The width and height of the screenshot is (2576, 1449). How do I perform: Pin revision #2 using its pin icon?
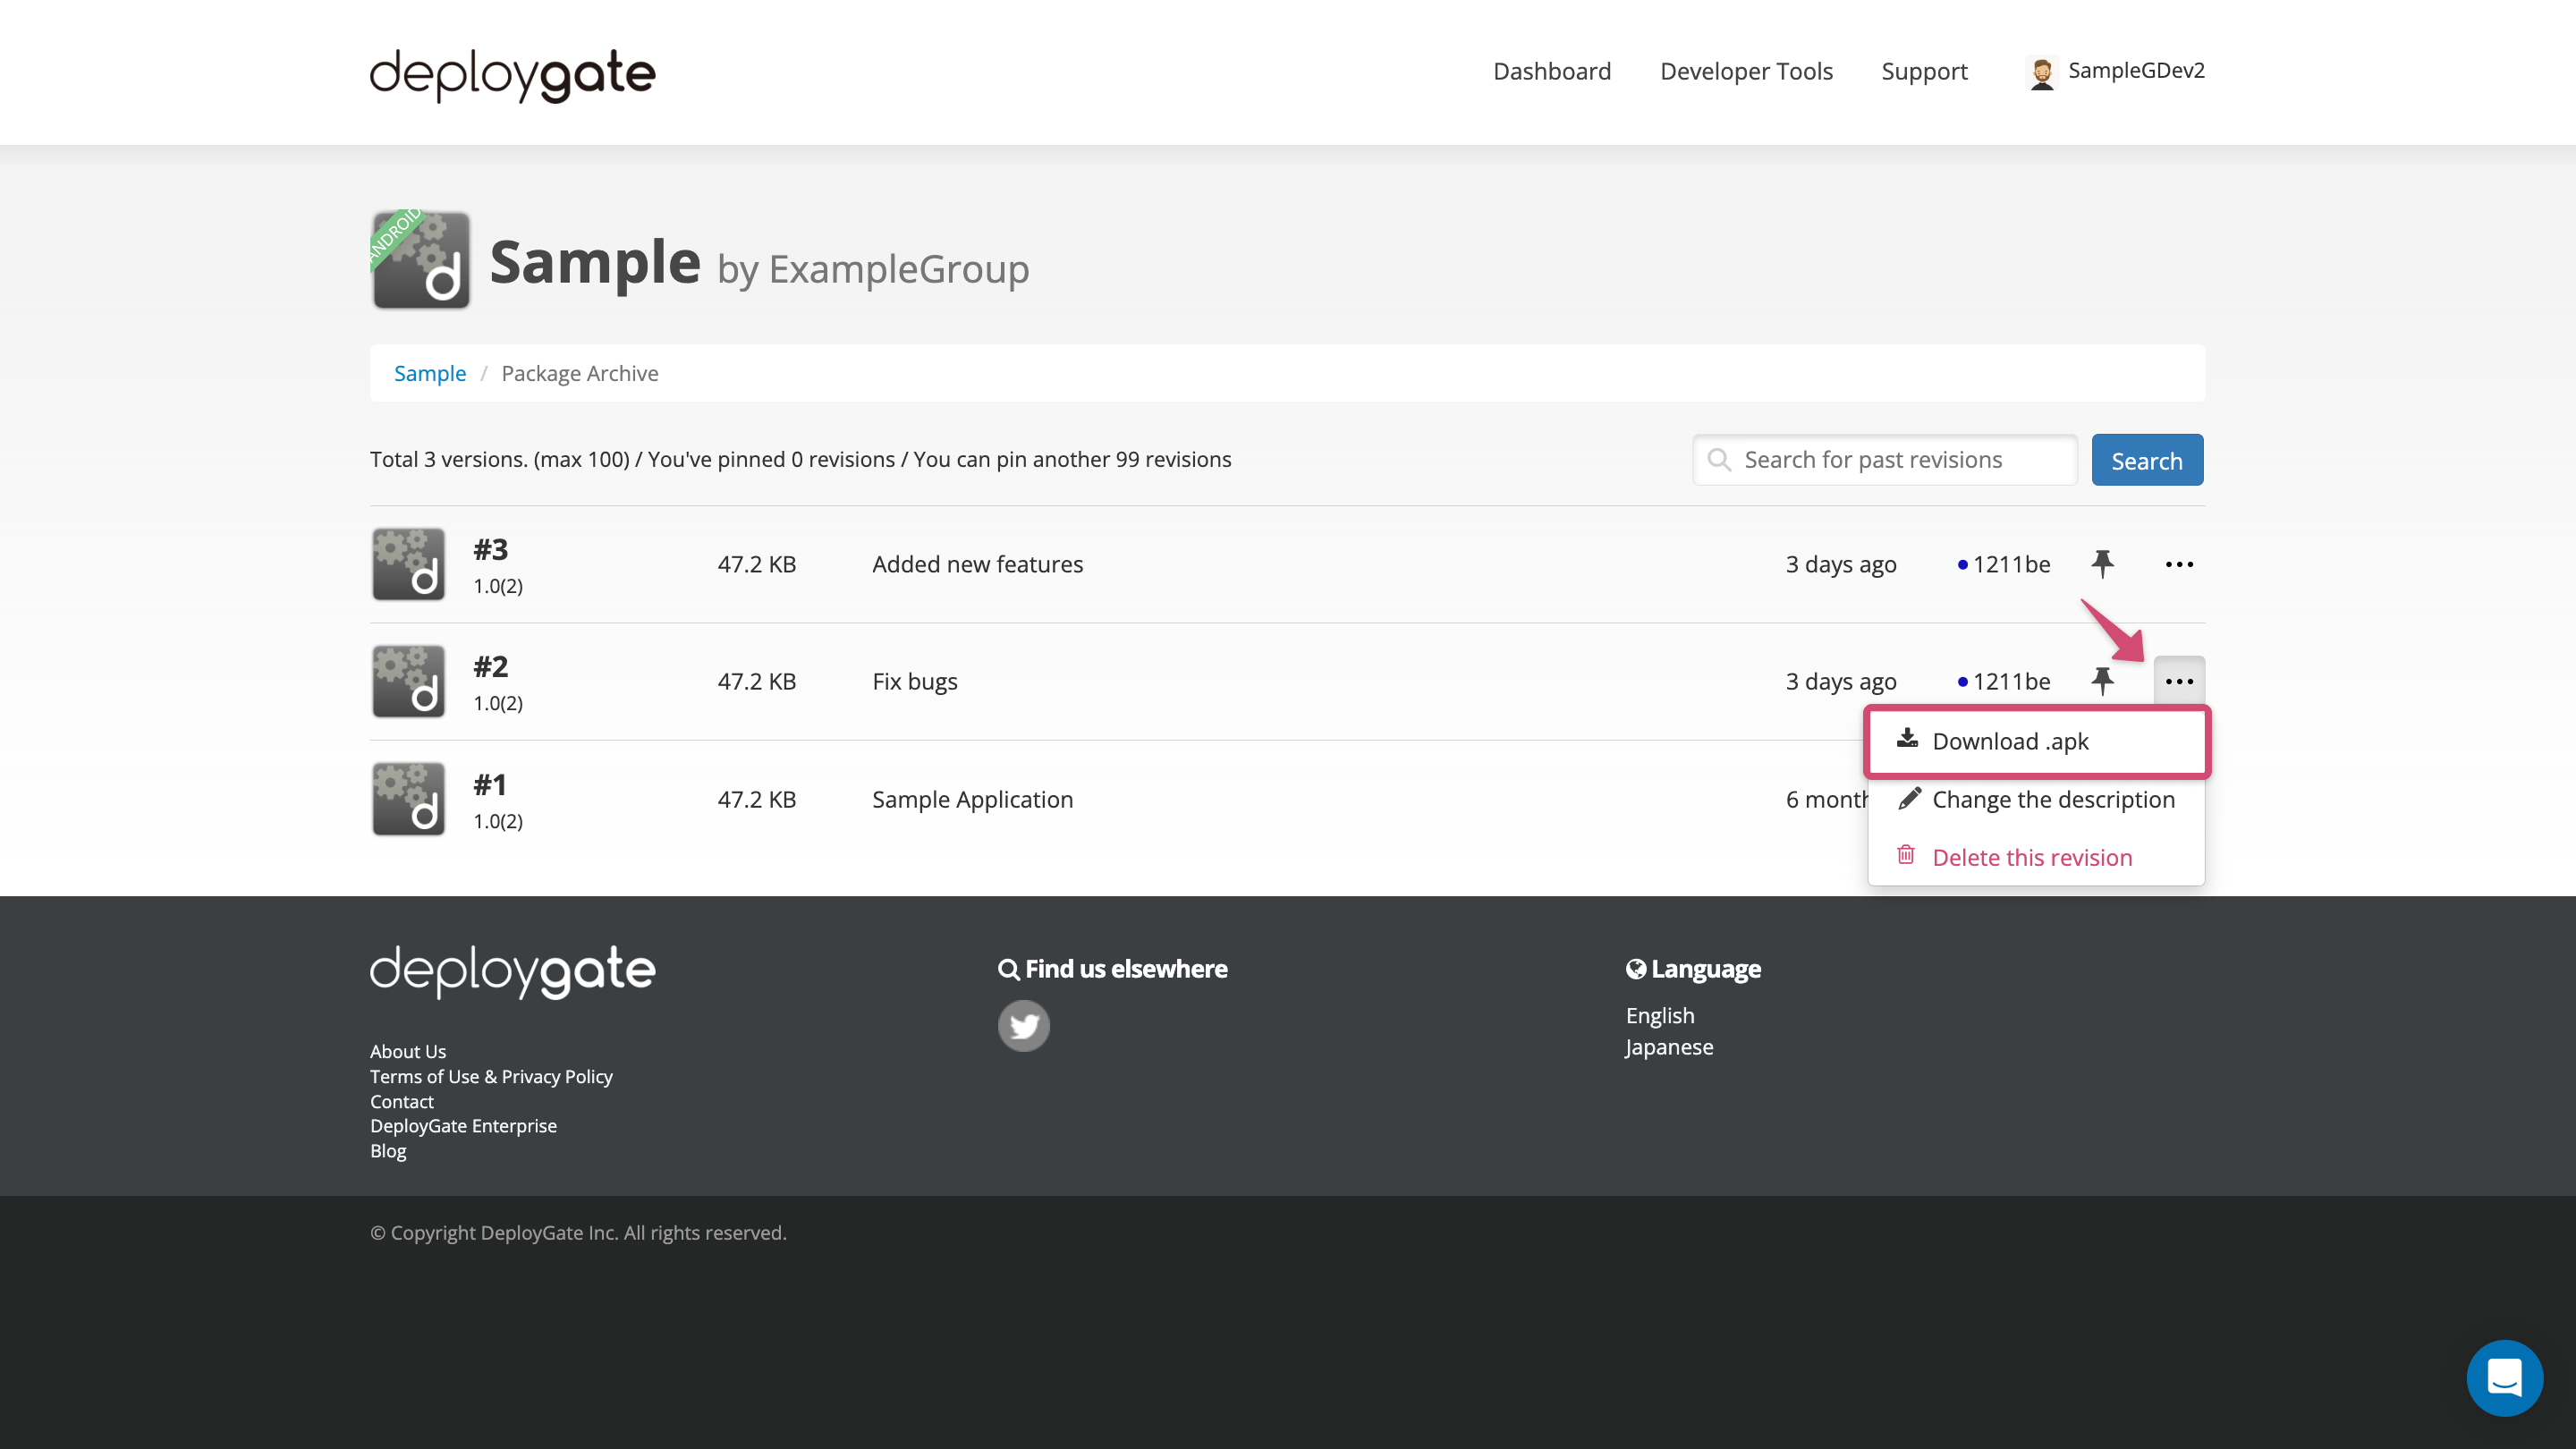2103,681
